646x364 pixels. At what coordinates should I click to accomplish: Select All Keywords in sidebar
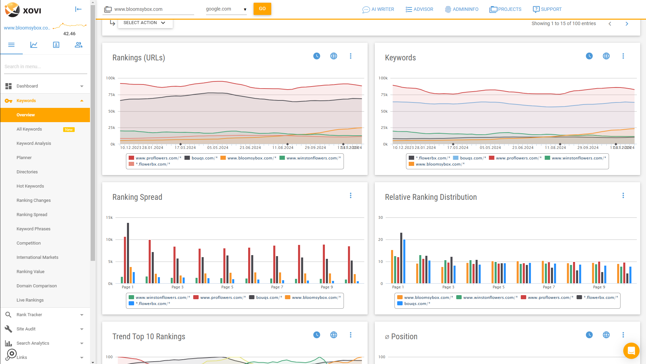[x=29, y=129]
